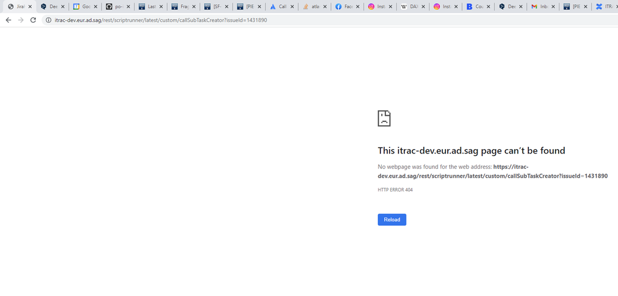This screenshot has width=618, height=296.
Task: Click the "HTTP ERROR 404" text
Action: (395, 190)
